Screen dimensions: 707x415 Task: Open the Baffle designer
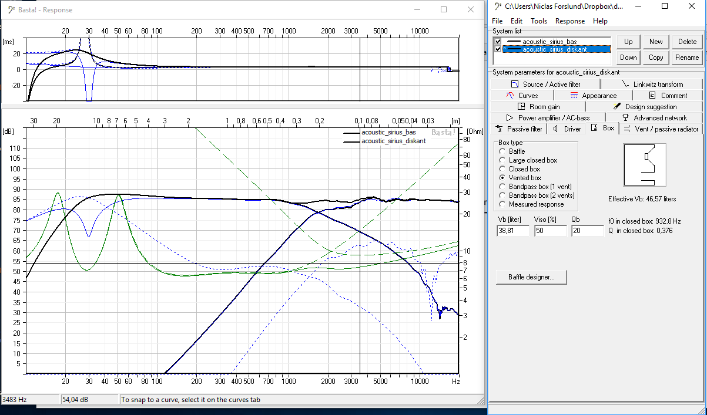[532, 277]
